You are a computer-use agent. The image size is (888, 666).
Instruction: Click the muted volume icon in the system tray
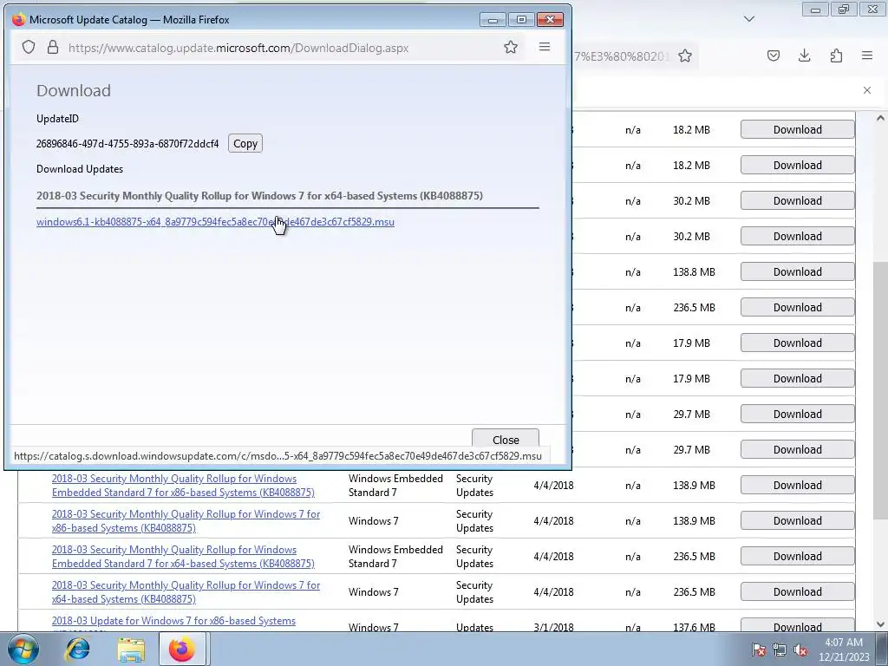click(800, 650)
